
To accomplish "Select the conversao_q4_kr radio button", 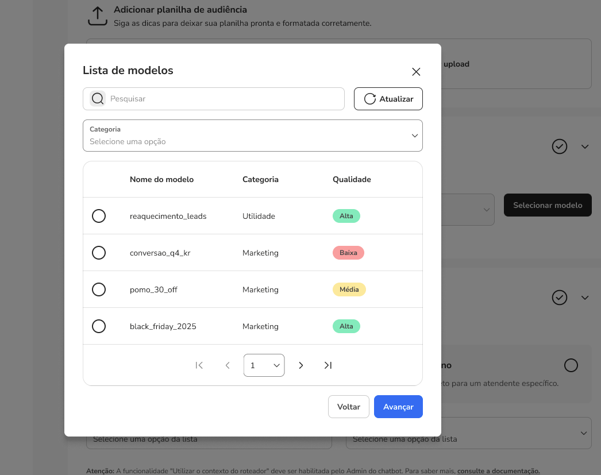I will pos(99,253).
